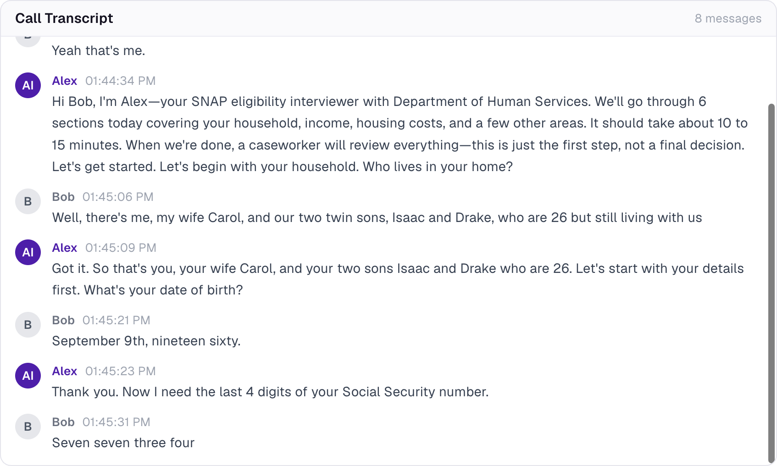
Task: Click the message 'Seven seven three four'
Action: click(123, 443)
